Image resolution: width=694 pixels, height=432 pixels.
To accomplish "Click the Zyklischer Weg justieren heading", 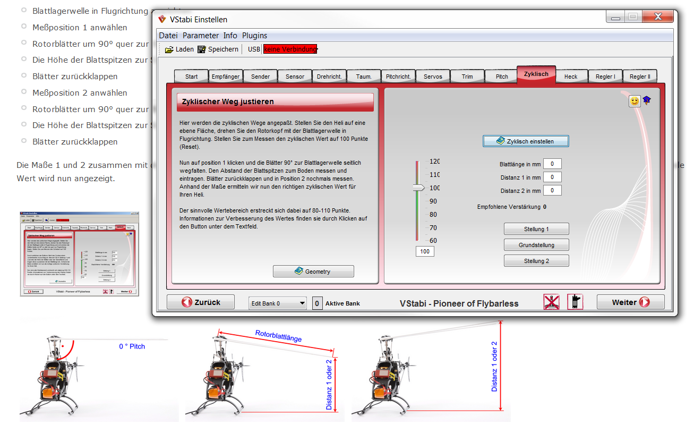I will [x=228, y=101].
